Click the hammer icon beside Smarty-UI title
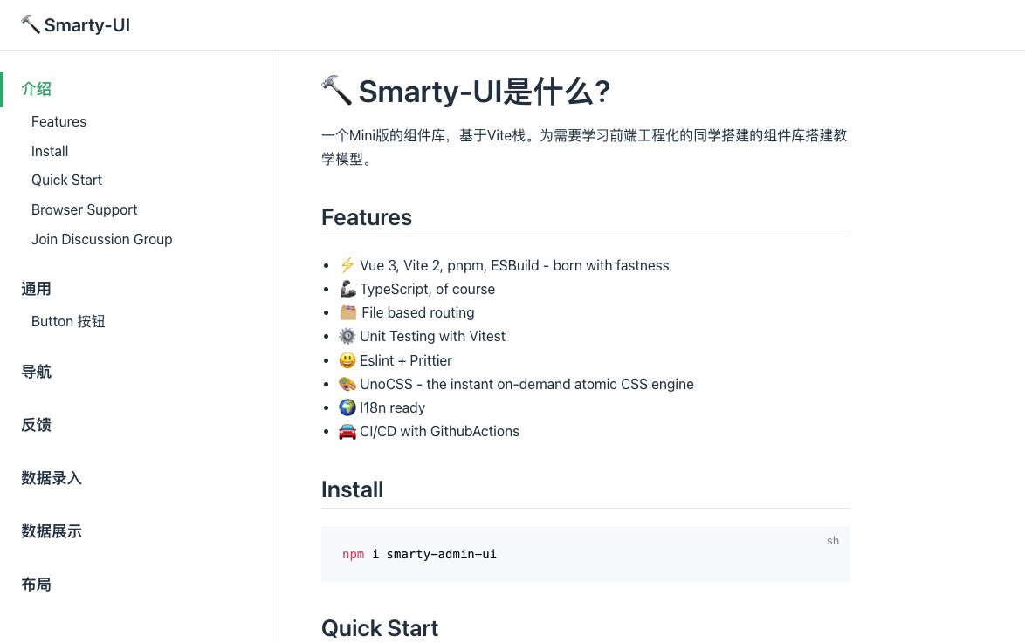Screen dimensions: 1025x643 click(x=31, y=24)
